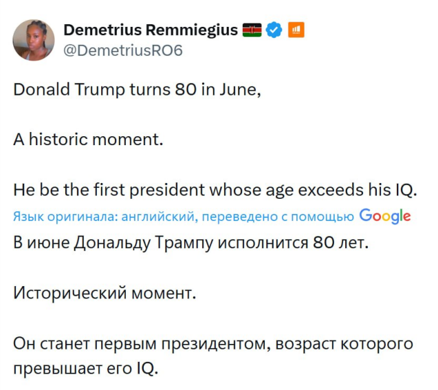Viewport: 438px width, 390px height.
Task: Click the Russian line "В июне Дональду Трампу"
Action: (x=192, y=244)
